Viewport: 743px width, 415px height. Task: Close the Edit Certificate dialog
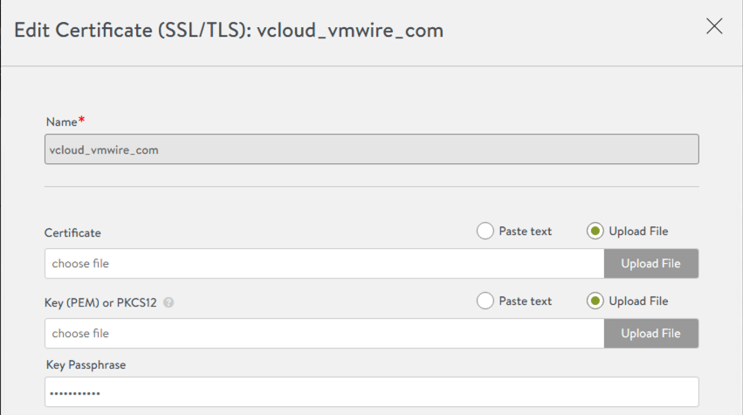(x=714, y=26)
